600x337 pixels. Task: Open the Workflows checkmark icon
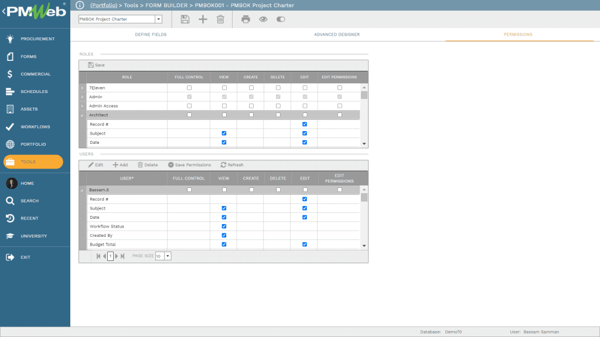click(11, 127)
